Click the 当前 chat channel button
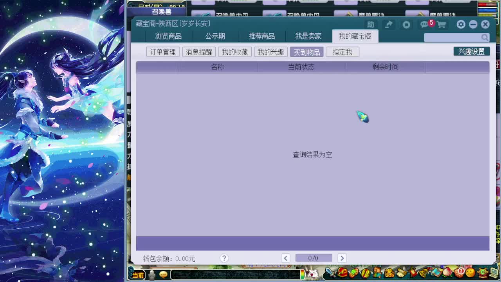 (138, 275)
